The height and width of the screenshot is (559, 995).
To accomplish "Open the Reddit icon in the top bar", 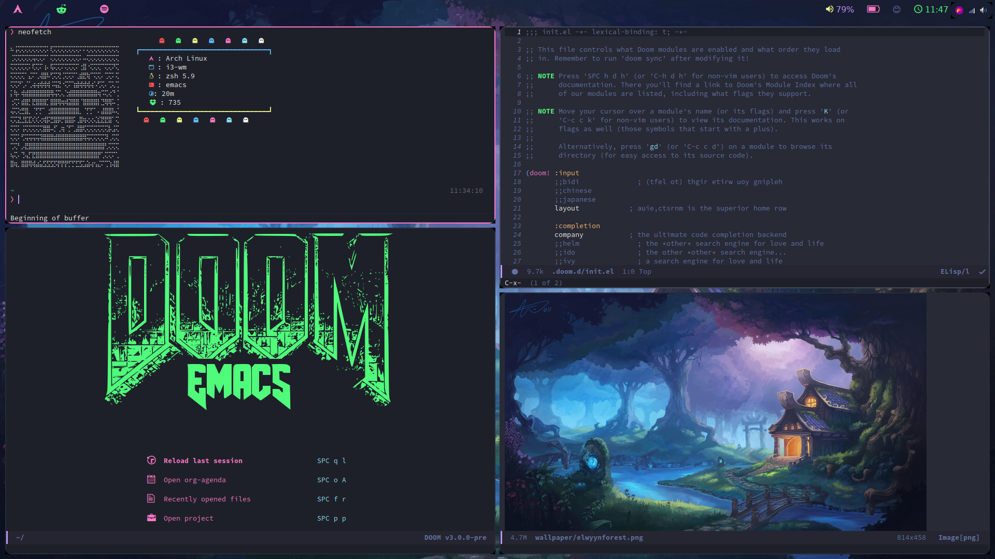I will pyautogui.click(x=61, y=9).
